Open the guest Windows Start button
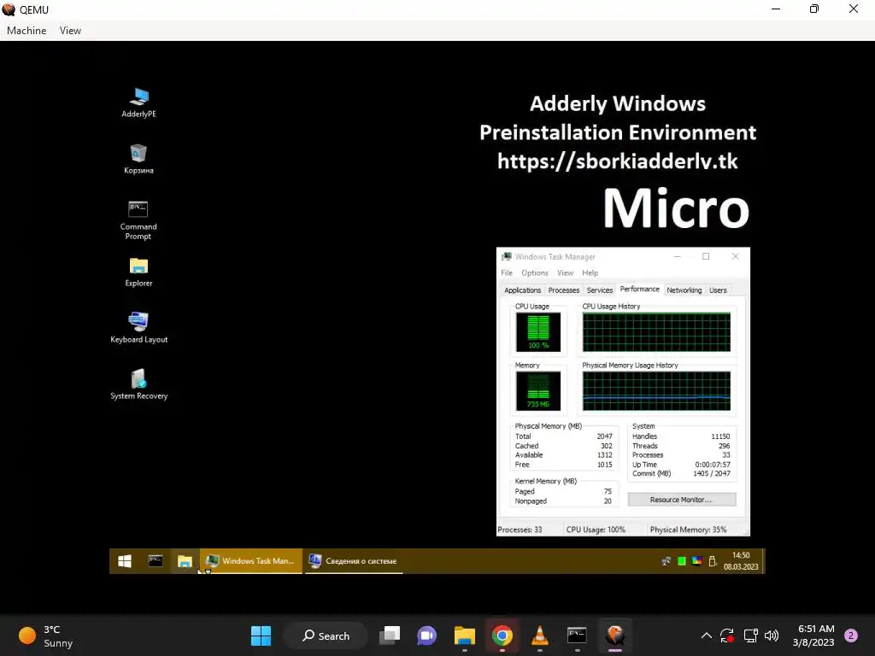This screenshot has height=656, width=875. pos(125,561)
